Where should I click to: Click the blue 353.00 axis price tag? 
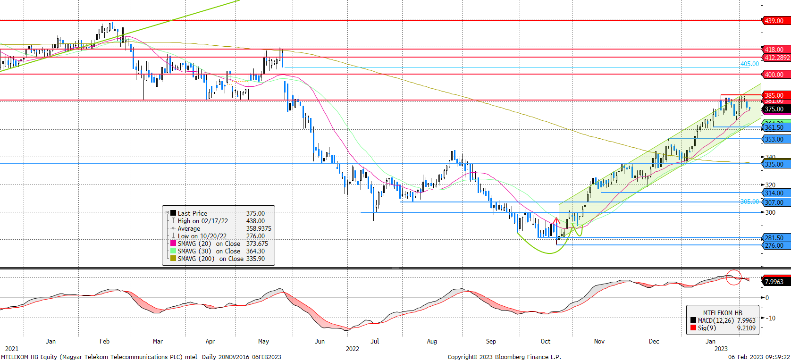[x=776, y=139]
